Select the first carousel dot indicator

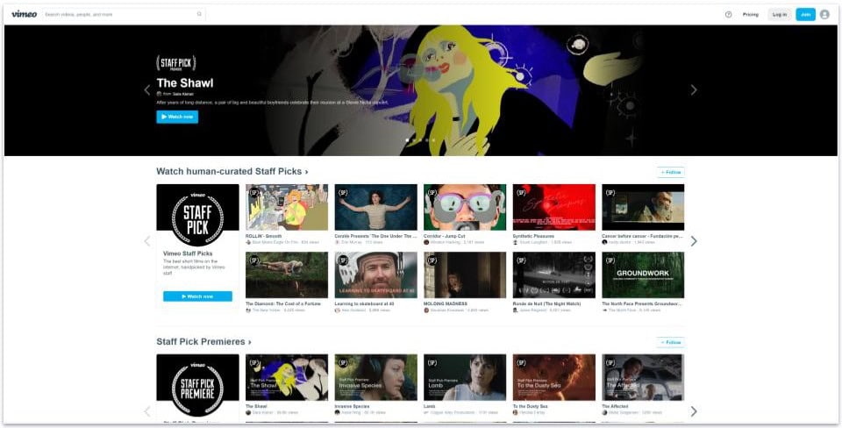(x=407, y=140)
